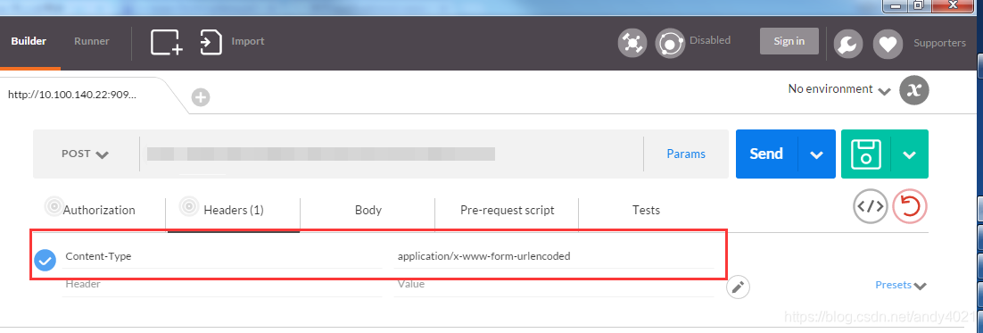
Task: Click the Content-Type header key field
Action: click(222, 256)
